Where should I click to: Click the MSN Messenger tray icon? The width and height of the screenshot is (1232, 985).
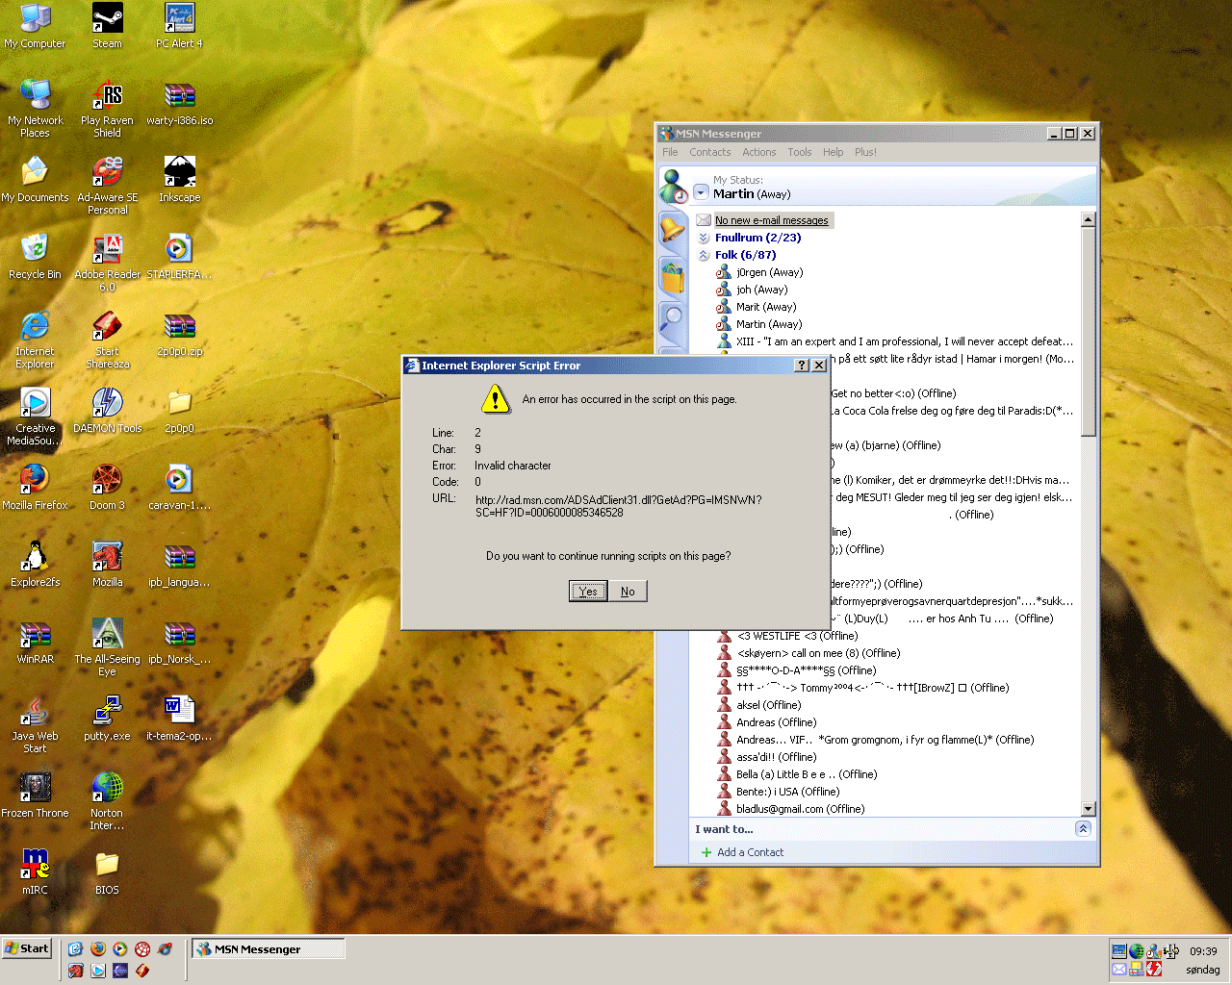pyautogui.click(x=1154, y=951)
